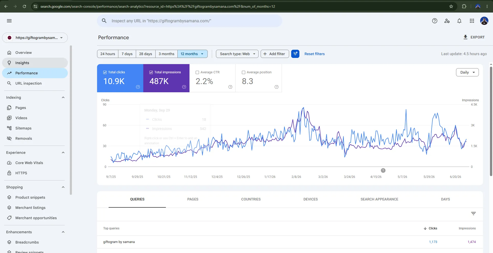Open the 12 months date dropdown
The image size is (493, 253).
[x=192, y=54]
